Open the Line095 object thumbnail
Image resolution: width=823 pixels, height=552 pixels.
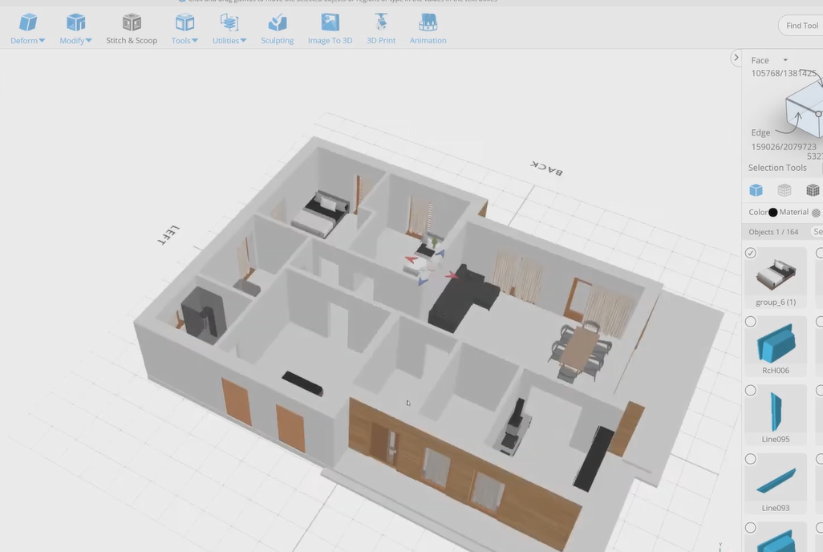point(776,412)
